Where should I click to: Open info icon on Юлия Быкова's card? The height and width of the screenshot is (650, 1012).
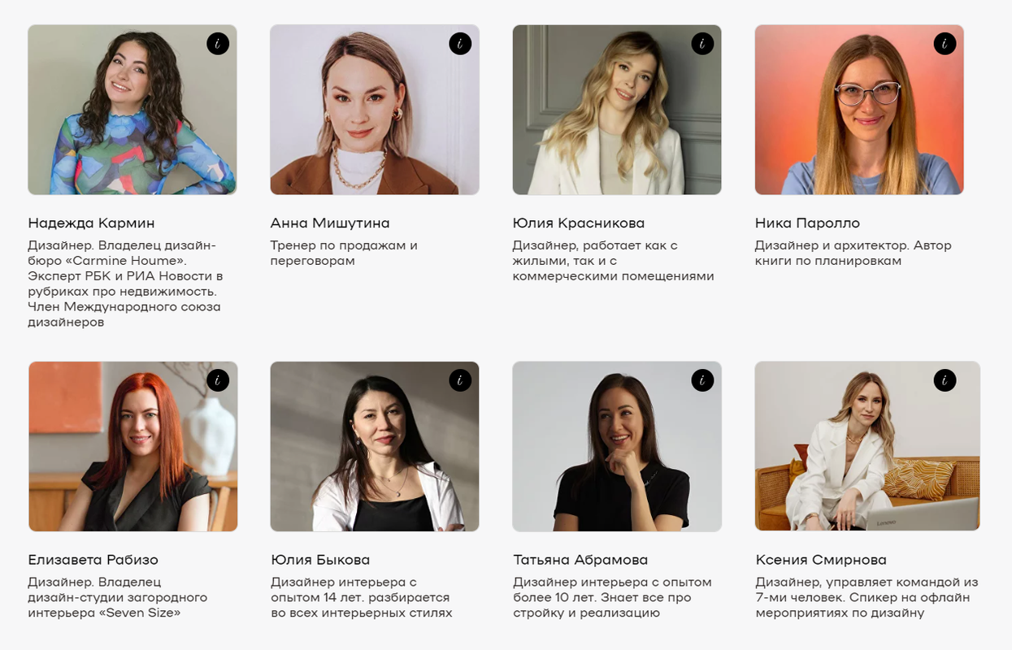pyautogui.click(x=460, y=380)
